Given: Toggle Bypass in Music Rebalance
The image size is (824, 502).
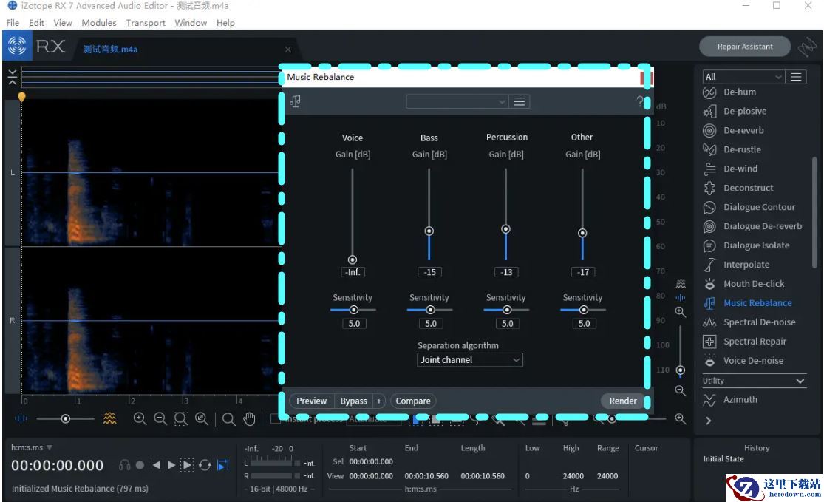Looking at the screenshot, I should pos(354,401).
